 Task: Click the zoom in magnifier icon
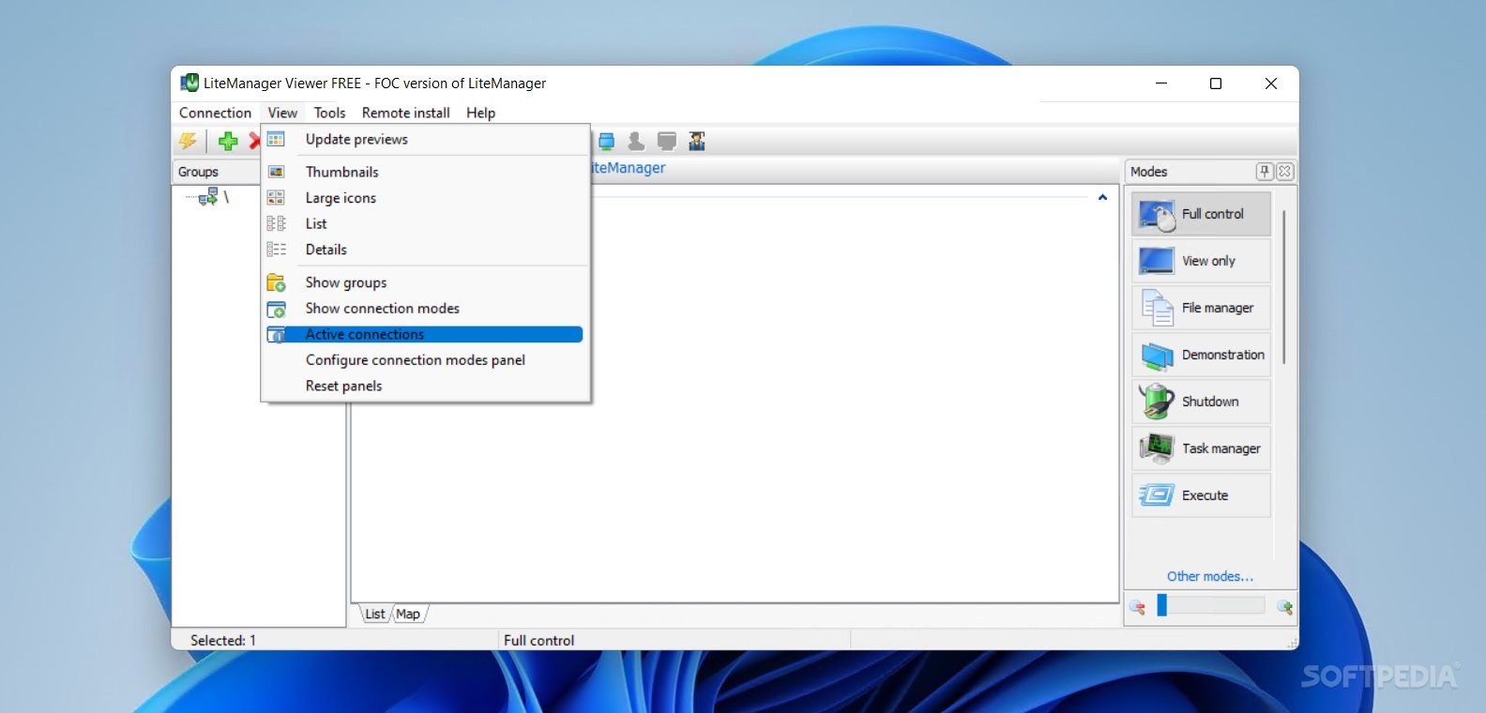1284,607
